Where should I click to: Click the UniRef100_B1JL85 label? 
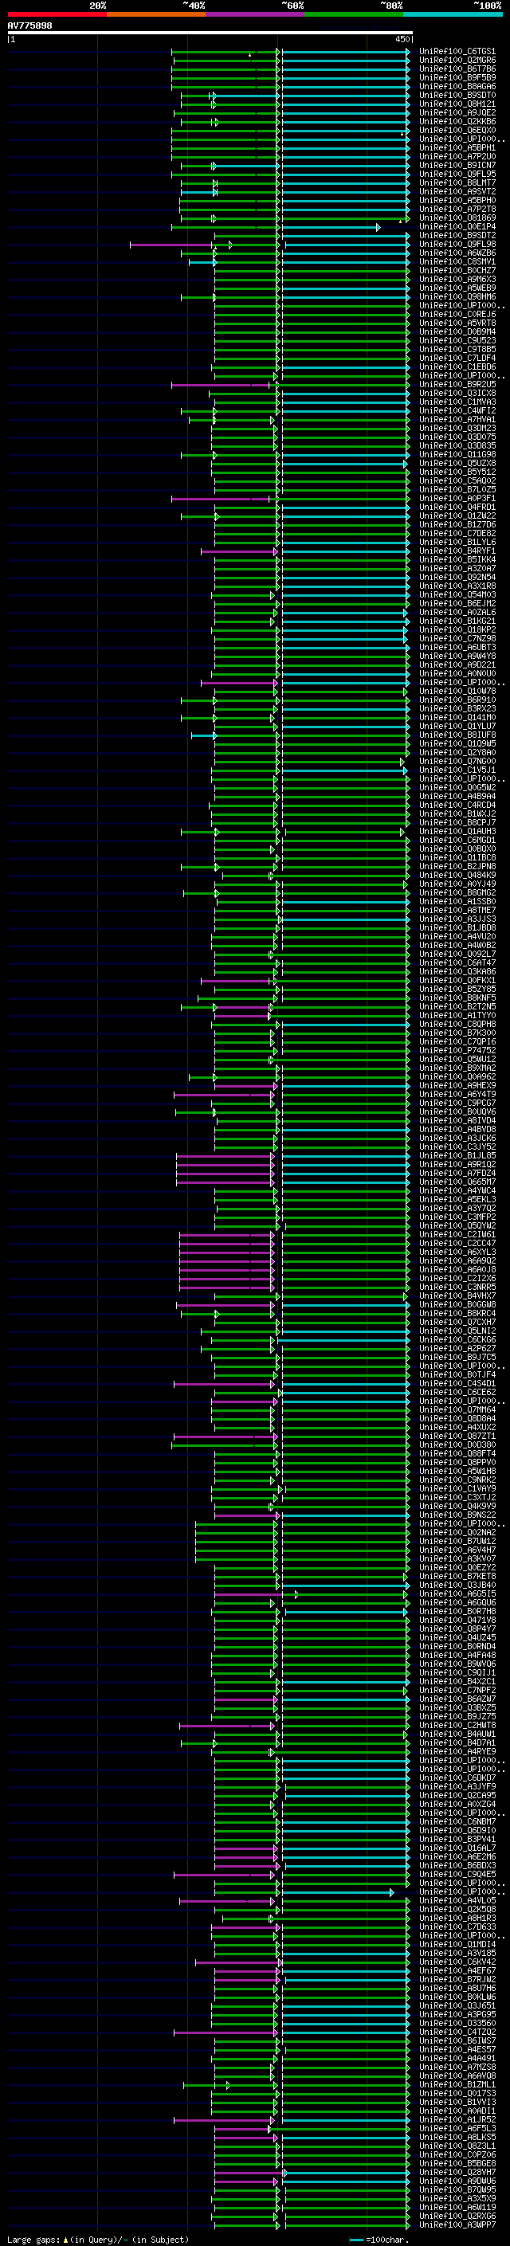tap(457, 1156)
